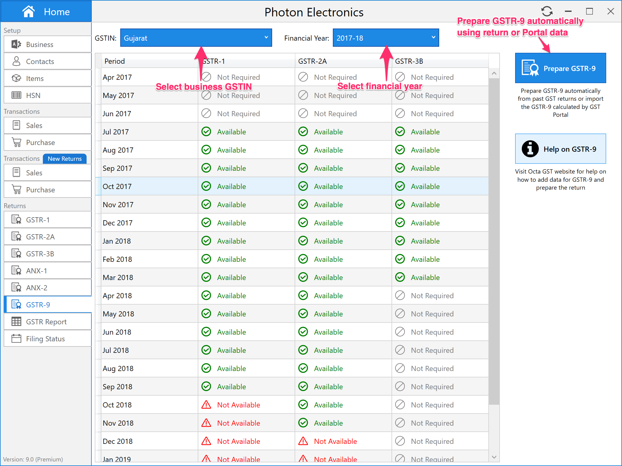The width and height of the screenshot is (622, 466).
Task: Open Purchase under New Returns transactions
Action: tap(40, 190)
